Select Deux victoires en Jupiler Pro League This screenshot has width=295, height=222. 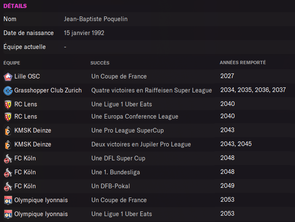tap(141, 144)
